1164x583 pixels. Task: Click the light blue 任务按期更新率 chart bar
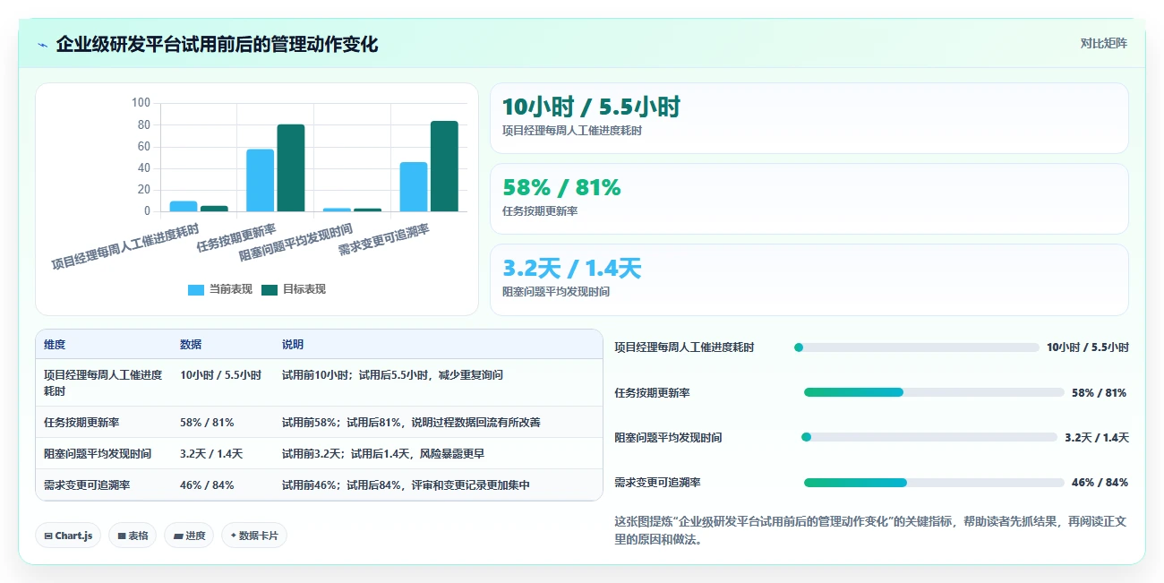coord(261,181)
